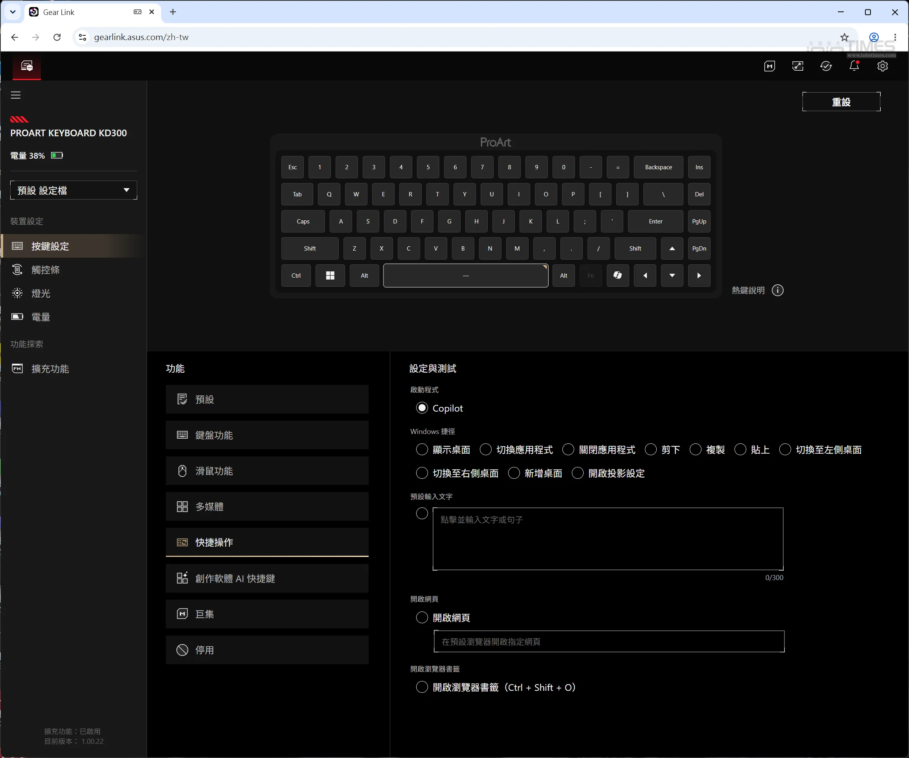Select the Esc key on the keyboard
The width and height of the screenshot is (909, 758).
coord(293,167)
